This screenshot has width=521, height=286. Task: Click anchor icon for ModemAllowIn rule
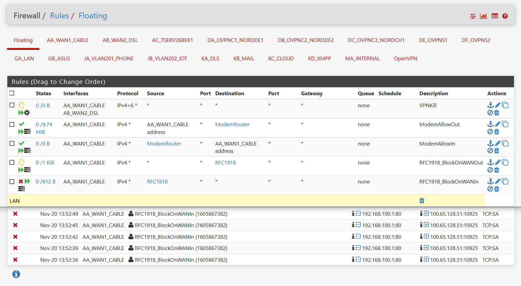[x=490, y=143]
